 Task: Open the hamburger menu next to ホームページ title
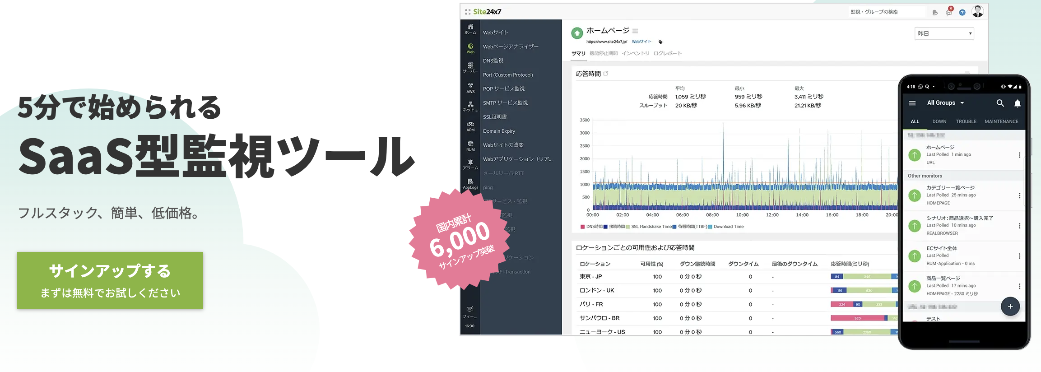point(635,31)
